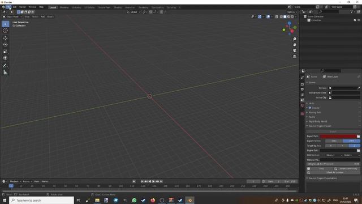
Task: Open the Tool properties tab
Action: pyautogui.click(x=302, y=78)
